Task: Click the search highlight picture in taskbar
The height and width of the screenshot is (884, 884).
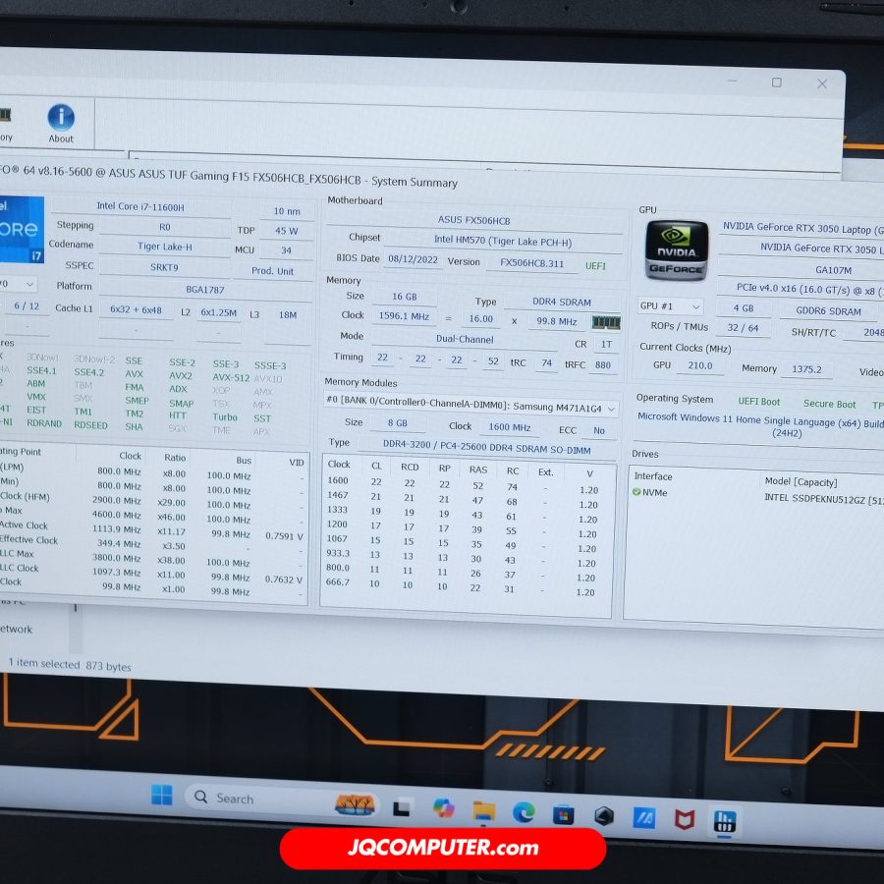Action: (x=355, y=804)
